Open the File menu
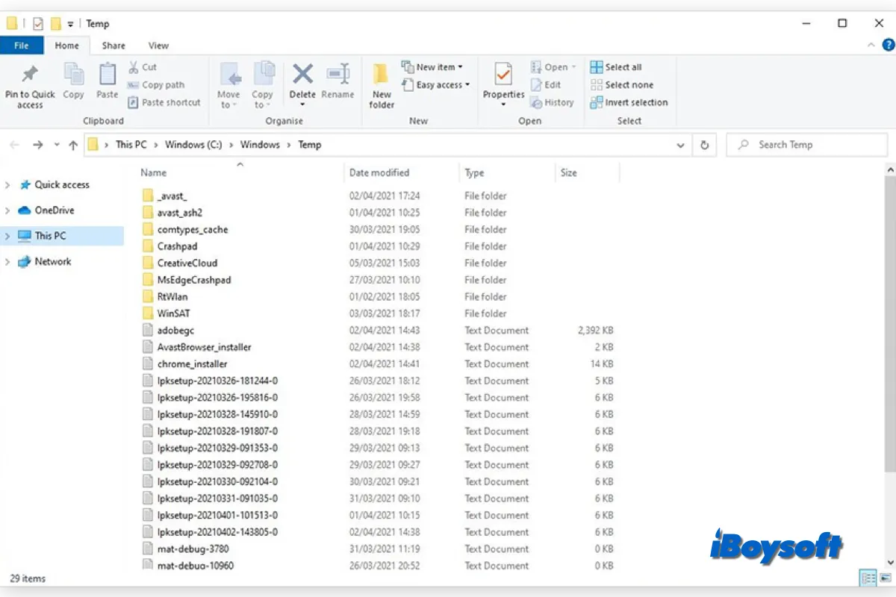The image size is (896, 597). tap(22, 46)
